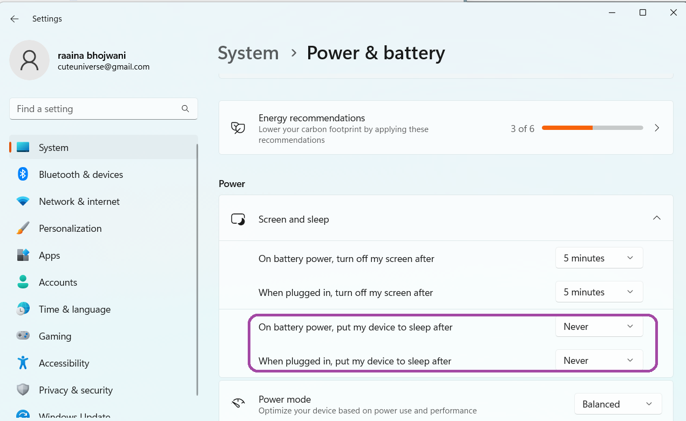The image size is (686, 421).
Task: Select Apps in the sidebar
Action: tap(49, 256)
